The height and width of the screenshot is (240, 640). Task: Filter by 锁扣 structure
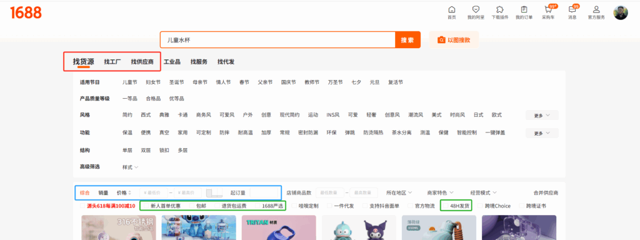164,150
